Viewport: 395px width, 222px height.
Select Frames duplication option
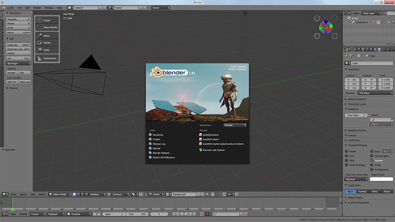(x=362, y=192)
